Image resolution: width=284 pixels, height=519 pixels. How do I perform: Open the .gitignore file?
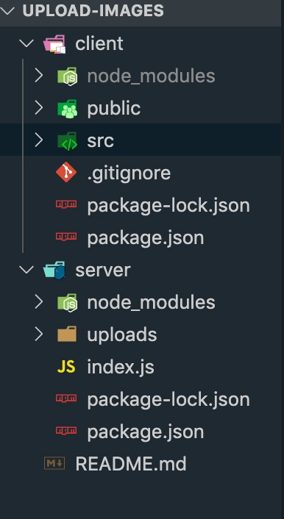pos(129,173)
